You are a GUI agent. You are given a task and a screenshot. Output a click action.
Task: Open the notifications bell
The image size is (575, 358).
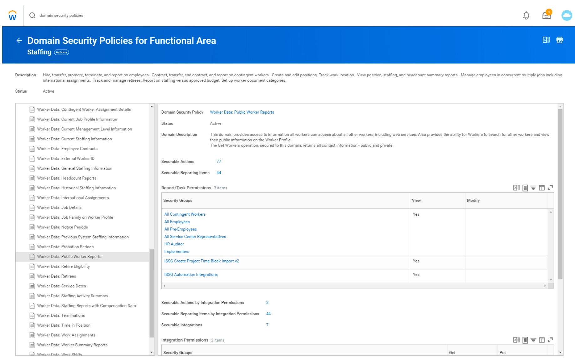pos(526,15)
